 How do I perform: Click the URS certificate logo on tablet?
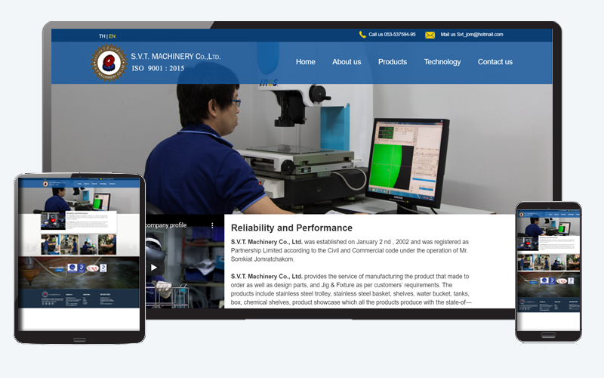coord(92,268)
